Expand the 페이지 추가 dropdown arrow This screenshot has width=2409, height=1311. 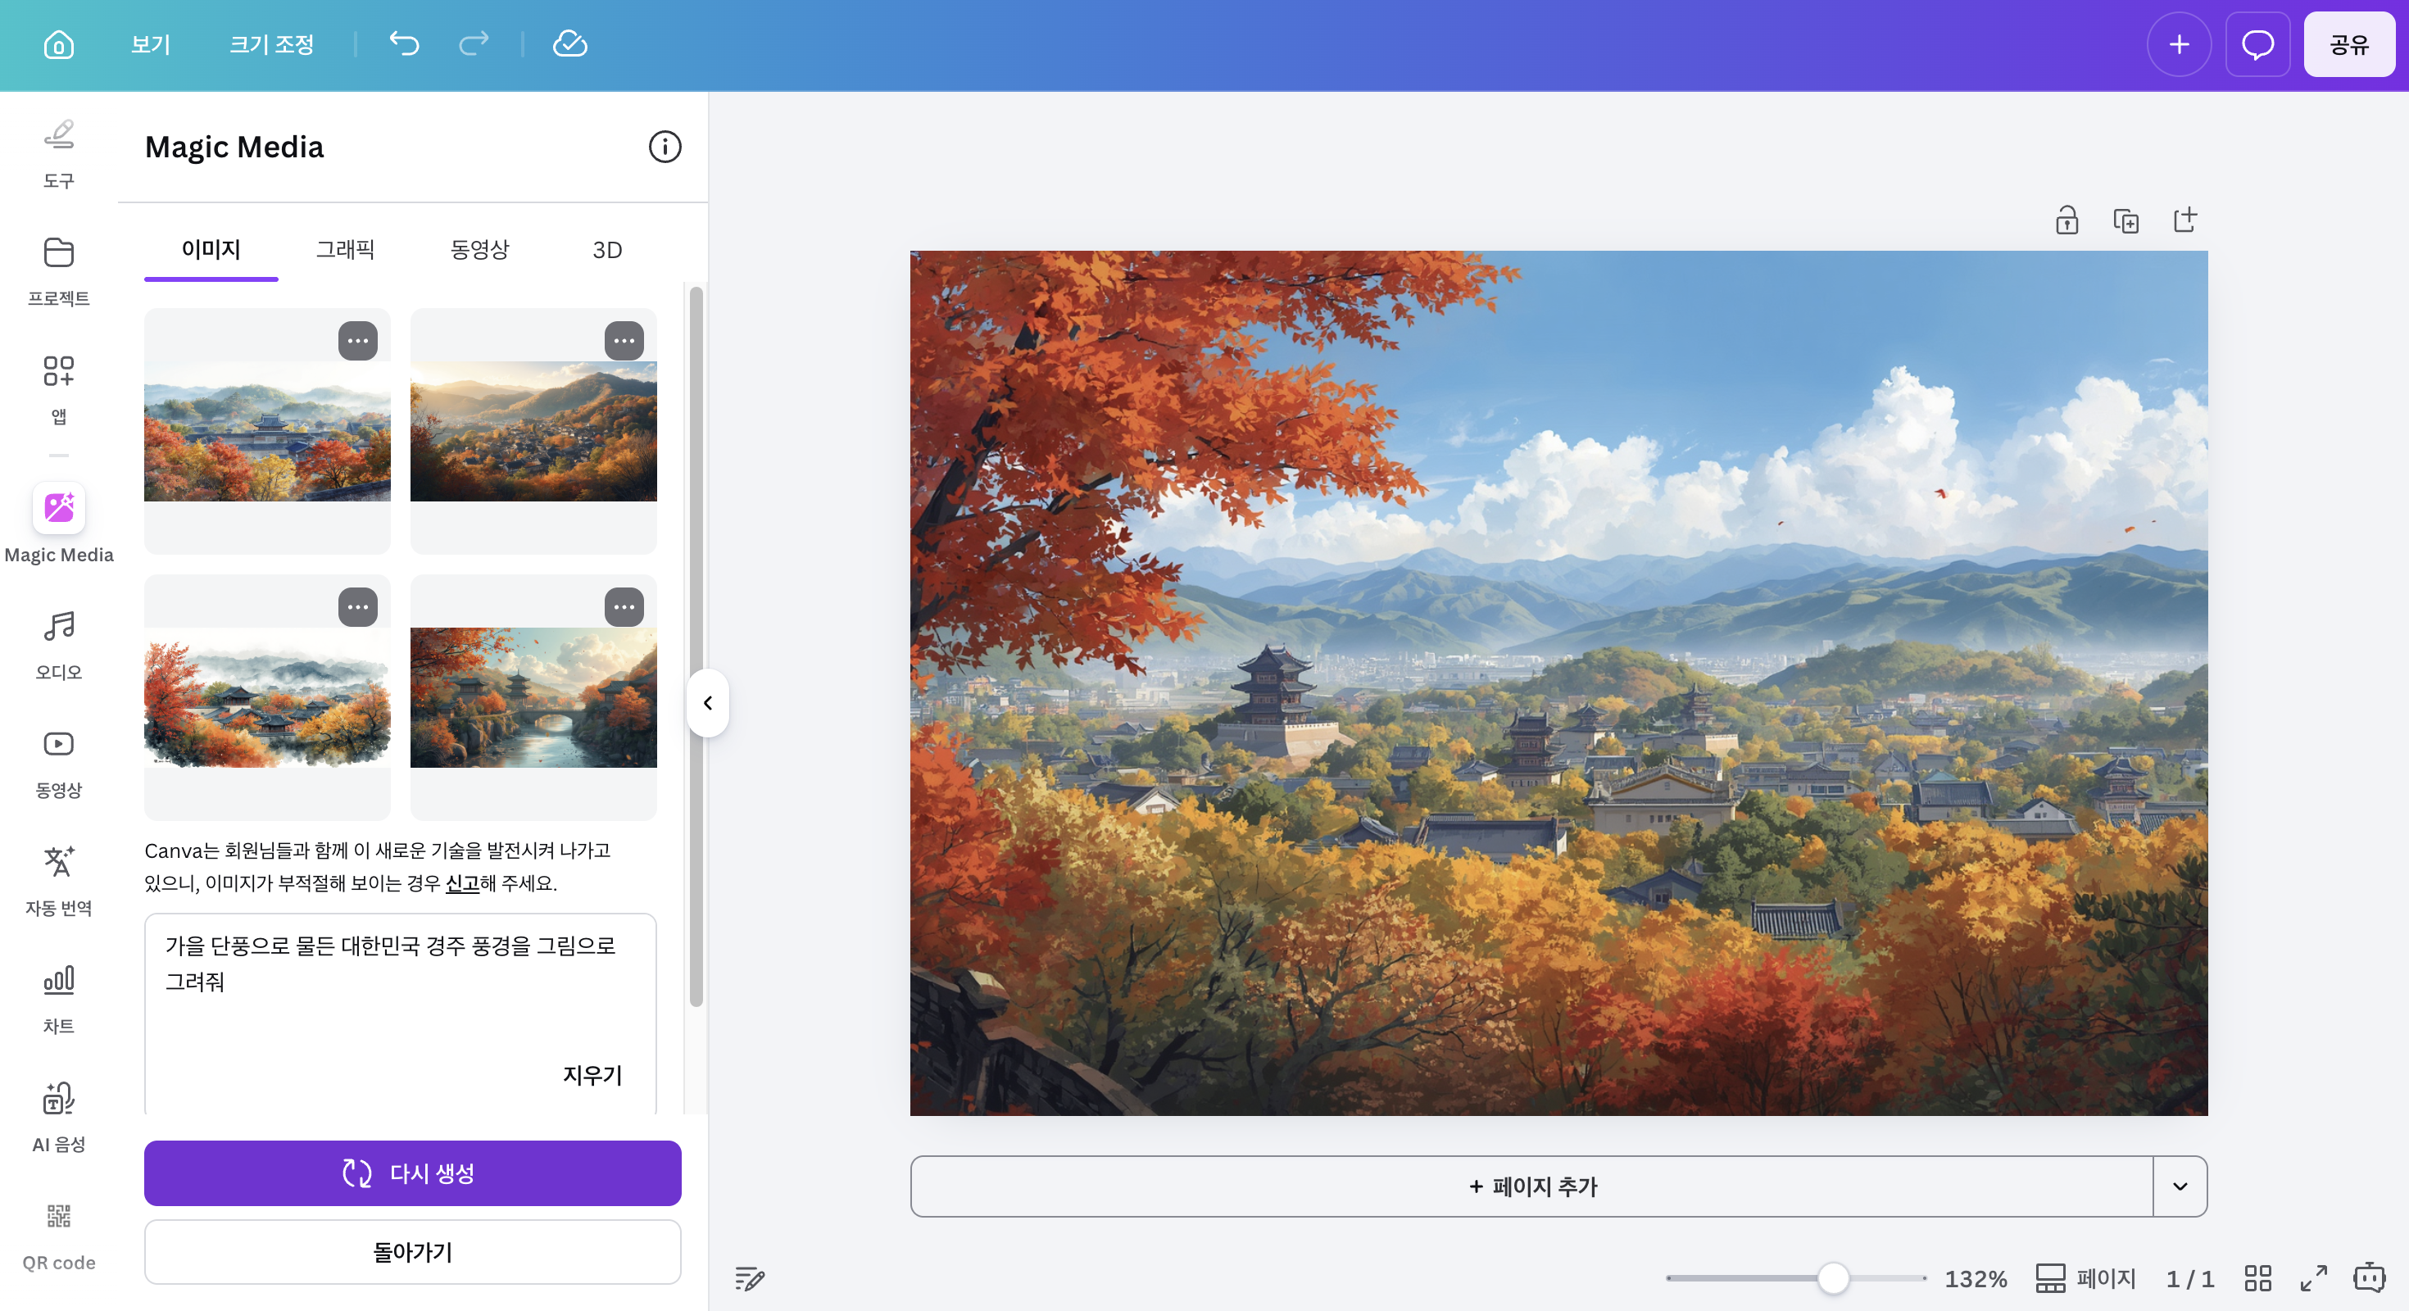coord(2181,1186)
